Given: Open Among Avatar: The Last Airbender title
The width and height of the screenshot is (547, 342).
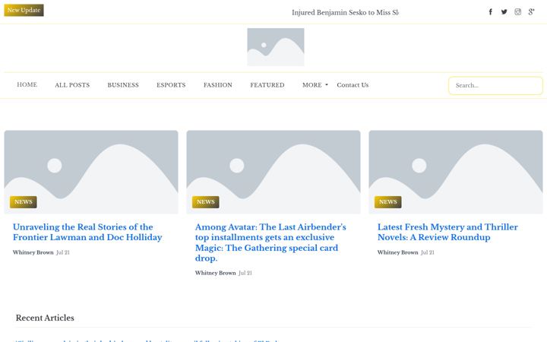Looking at the screenshot, I should click(x=270, y=242).
